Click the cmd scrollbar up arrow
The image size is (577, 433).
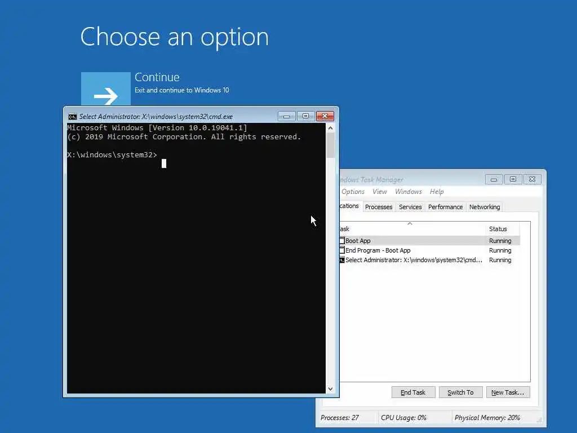pos(330,128)
